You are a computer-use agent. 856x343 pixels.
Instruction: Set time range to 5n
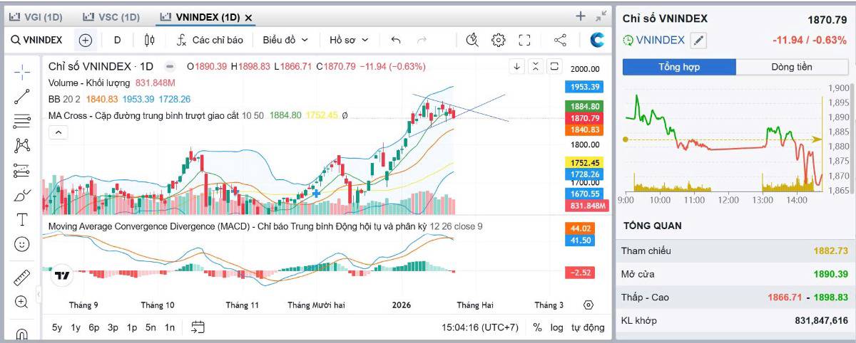[151, 327]
